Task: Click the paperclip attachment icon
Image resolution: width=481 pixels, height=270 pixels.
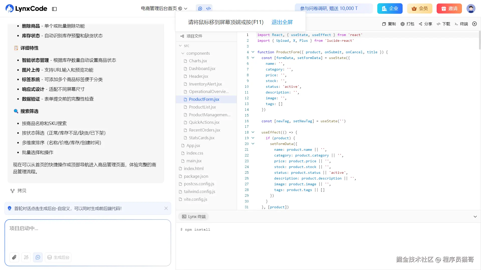Action: pos(14,257)
